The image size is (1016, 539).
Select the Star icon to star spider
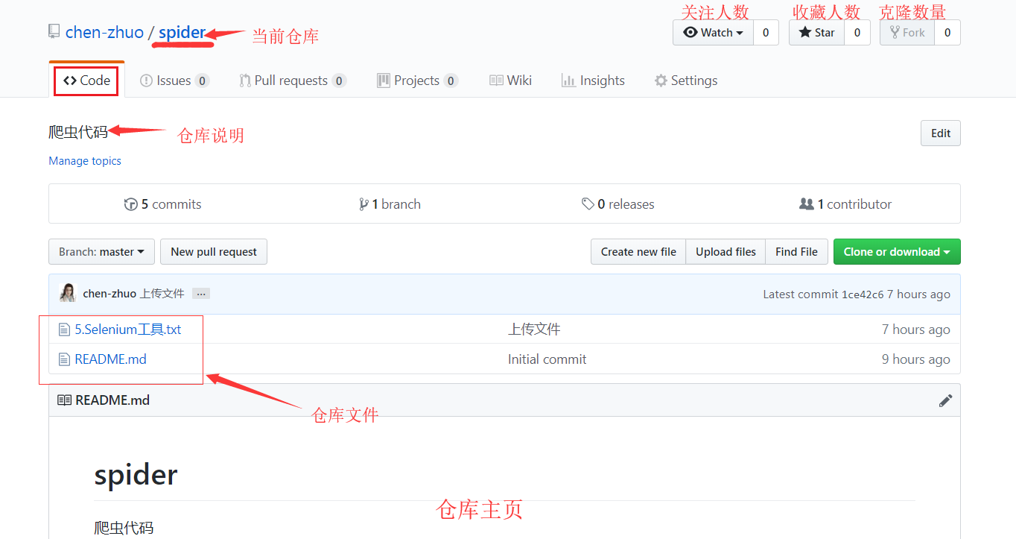804,32
